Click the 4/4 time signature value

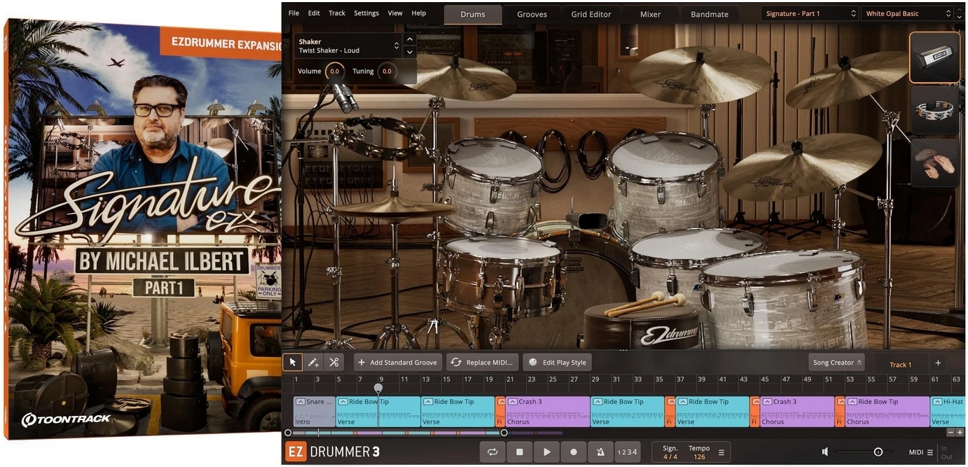[670, 456]
